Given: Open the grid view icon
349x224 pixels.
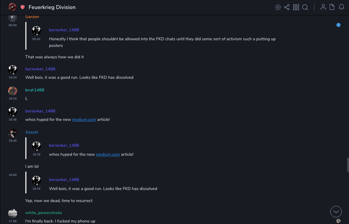Looking at the screenshot, I should pyautogui.click(x=296, y=7).
